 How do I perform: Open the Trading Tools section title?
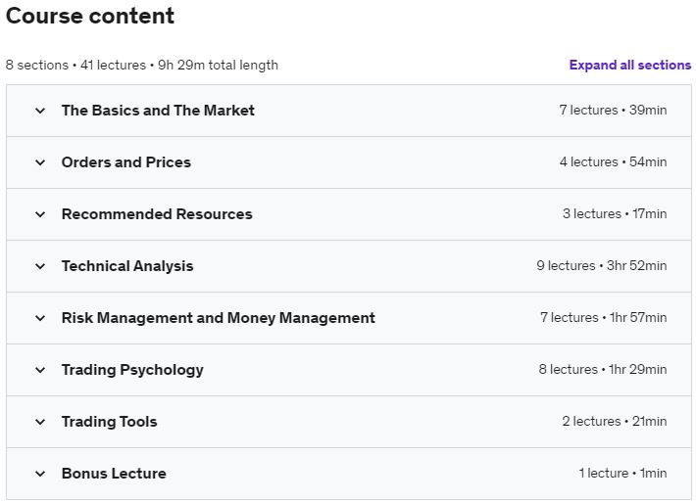[109, 422]
